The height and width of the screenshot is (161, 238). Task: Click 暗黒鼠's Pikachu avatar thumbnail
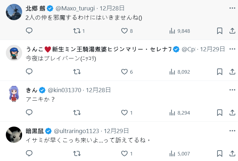pyautogui.click(x=14, y=134)
